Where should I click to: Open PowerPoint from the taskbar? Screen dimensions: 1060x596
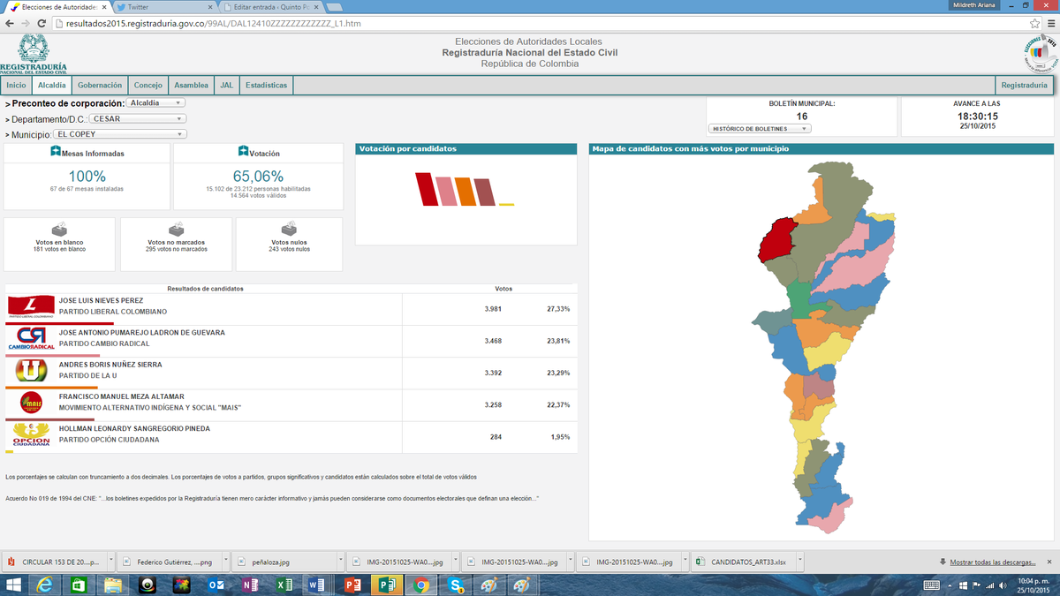click(352, 585)
